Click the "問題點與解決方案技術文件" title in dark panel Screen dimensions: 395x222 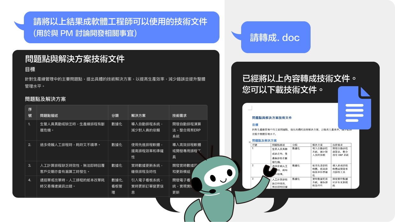75,59
